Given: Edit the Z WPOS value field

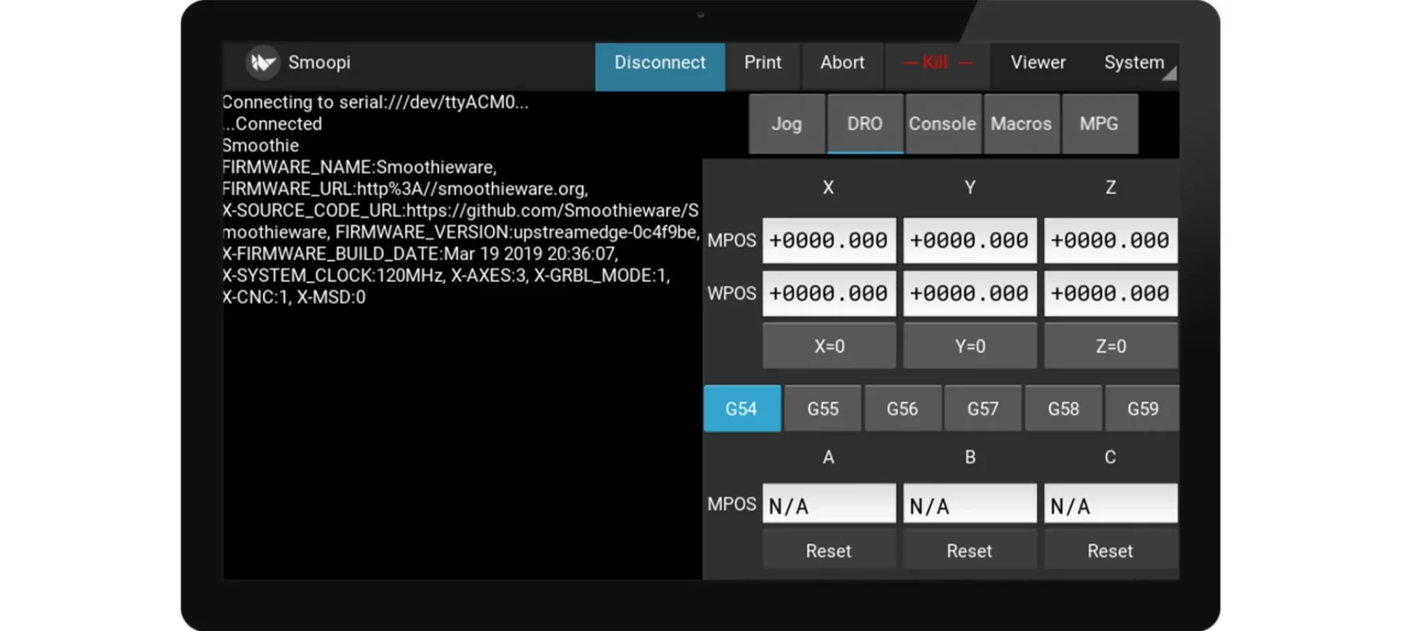Looking at the screenshot, I should click(x=1111, y=293).
